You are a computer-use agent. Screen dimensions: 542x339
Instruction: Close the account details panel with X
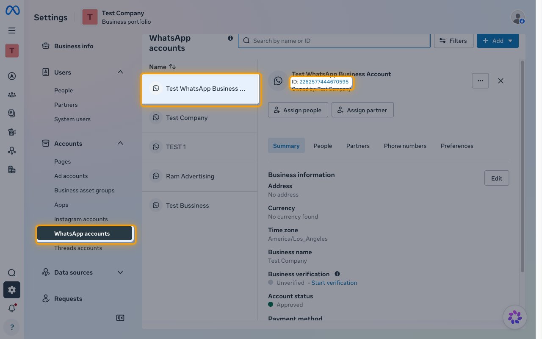click(x=501, y=81)
